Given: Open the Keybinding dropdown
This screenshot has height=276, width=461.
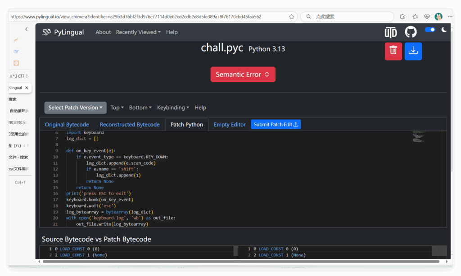Looking at the screenshot, I should [x=173, y=108].
